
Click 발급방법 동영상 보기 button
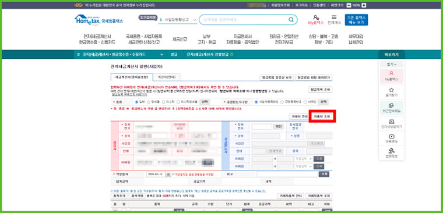click(277, 77)
